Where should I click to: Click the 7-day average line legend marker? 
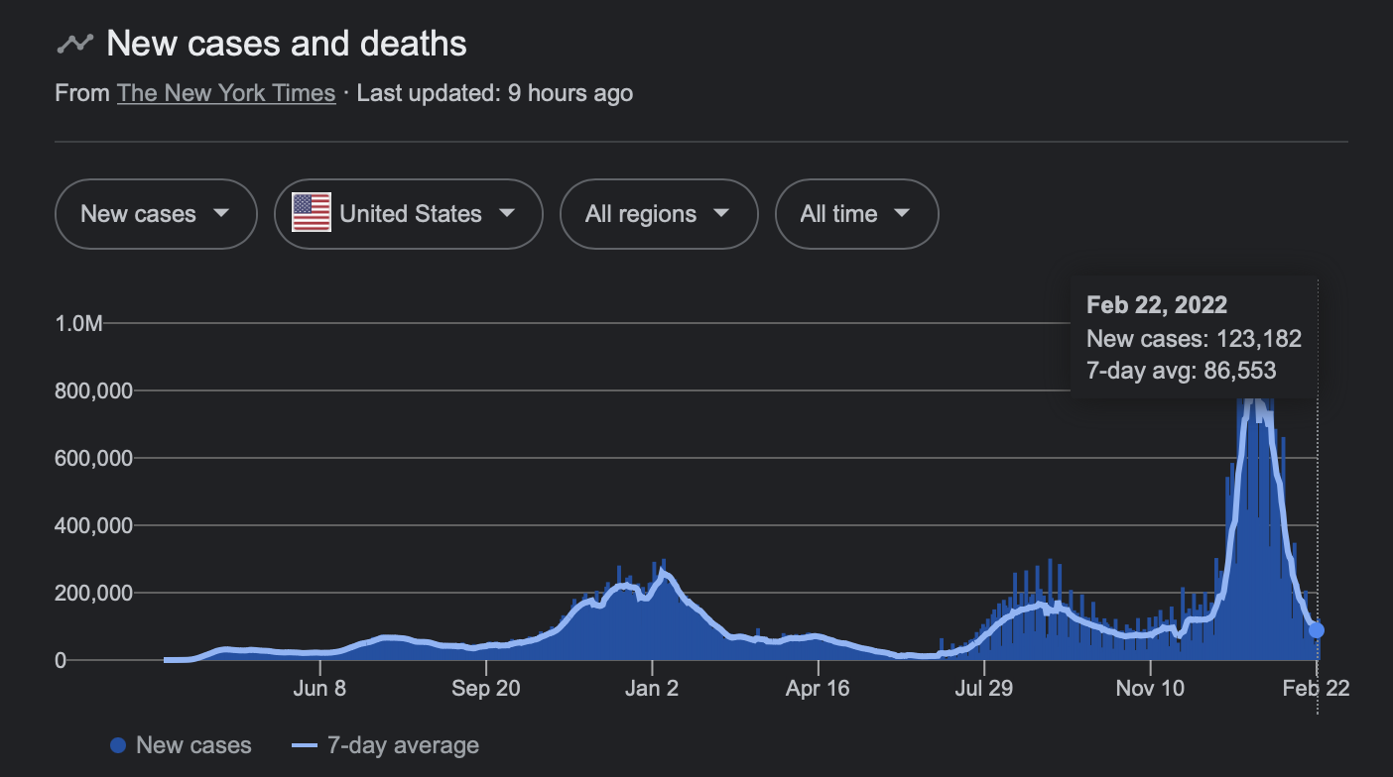(x=306, y=745)
